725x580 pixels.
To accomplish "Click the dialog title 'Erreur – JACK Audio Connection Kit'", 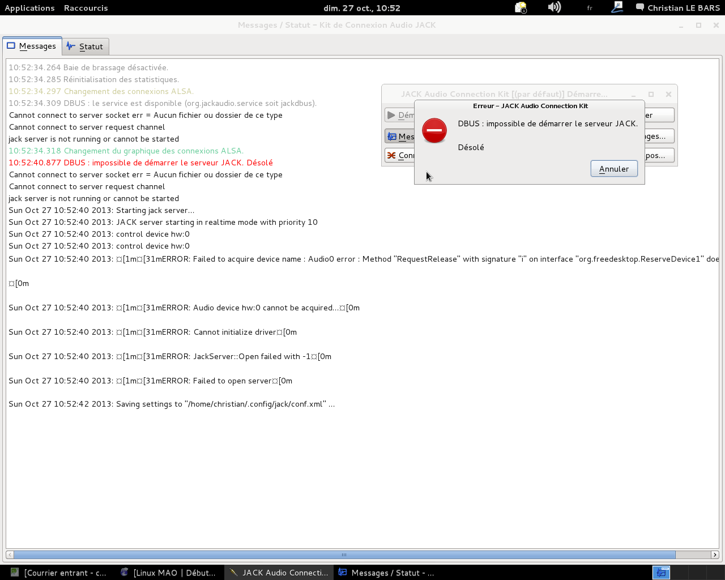I will coord(530,106).
